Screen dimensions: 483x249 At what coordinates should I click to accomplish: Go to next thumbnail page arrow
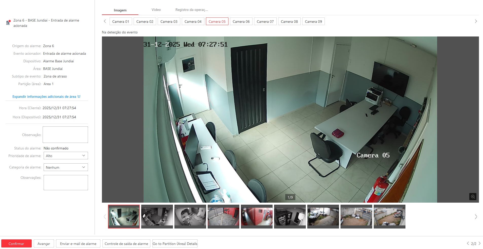tap(476, 217)
